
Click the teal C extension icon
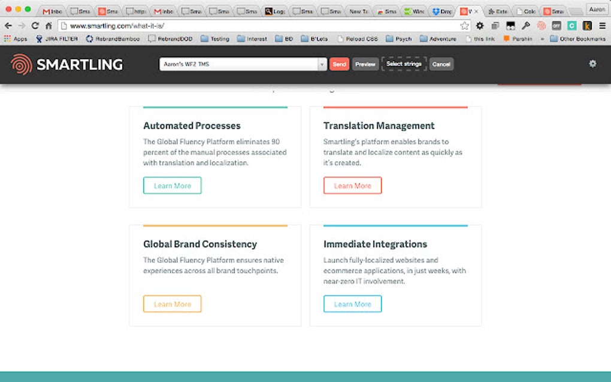click(x=571, y=26)
